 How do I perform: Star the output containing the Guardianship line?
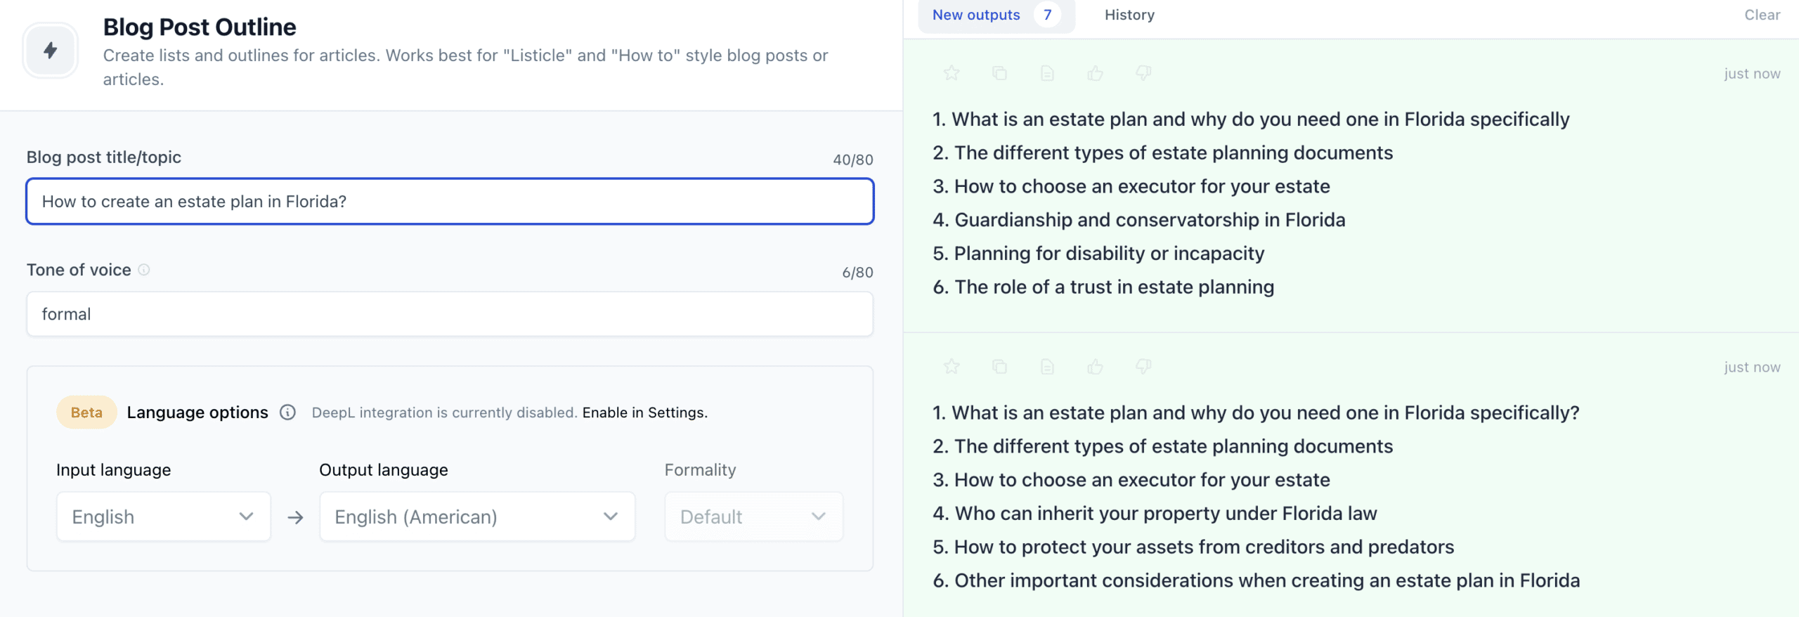952,73
